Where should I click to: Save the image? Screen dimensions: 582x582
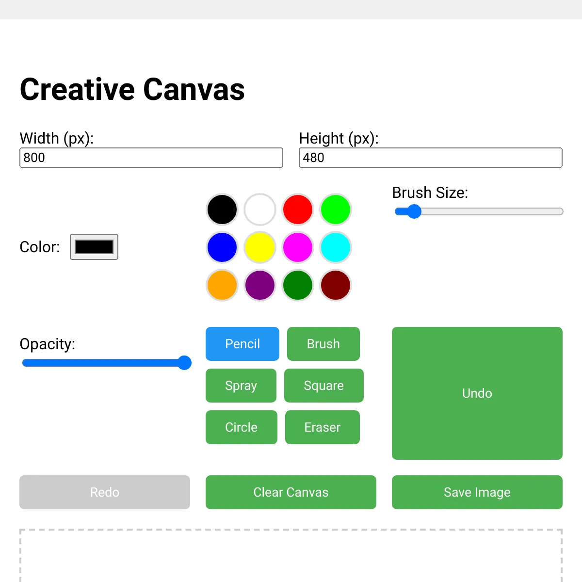coord(477,492)
